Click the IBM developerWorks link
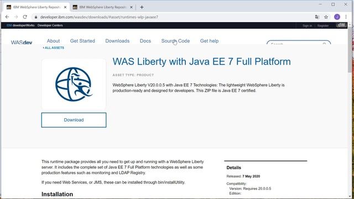354x199 pixels. pos(20,25)
